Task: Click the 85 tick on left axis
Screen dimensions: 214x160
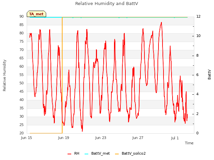Action: tap(21, 25)
